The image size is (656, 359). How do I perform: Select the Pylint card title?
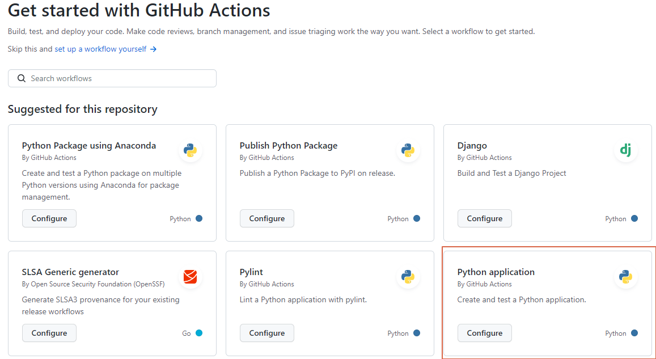click(x=251, y=272)
